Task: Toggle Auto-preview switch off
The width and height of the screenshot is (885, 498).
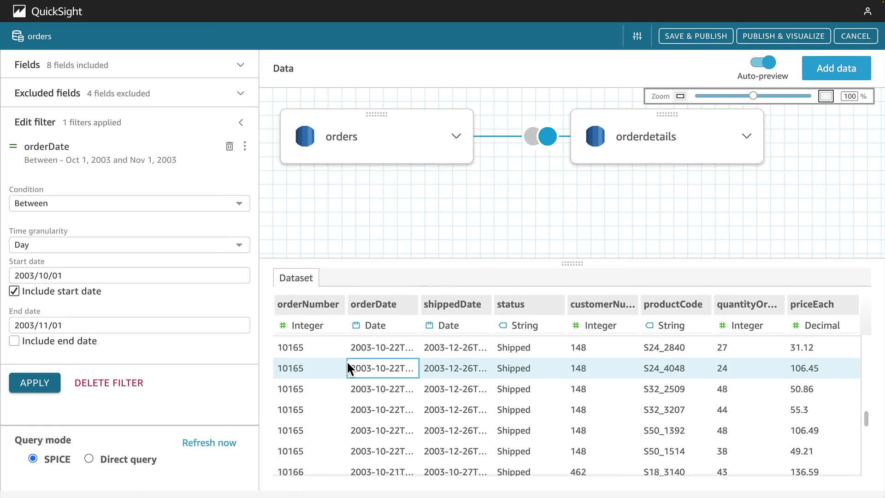Action: tap(763, 62)
